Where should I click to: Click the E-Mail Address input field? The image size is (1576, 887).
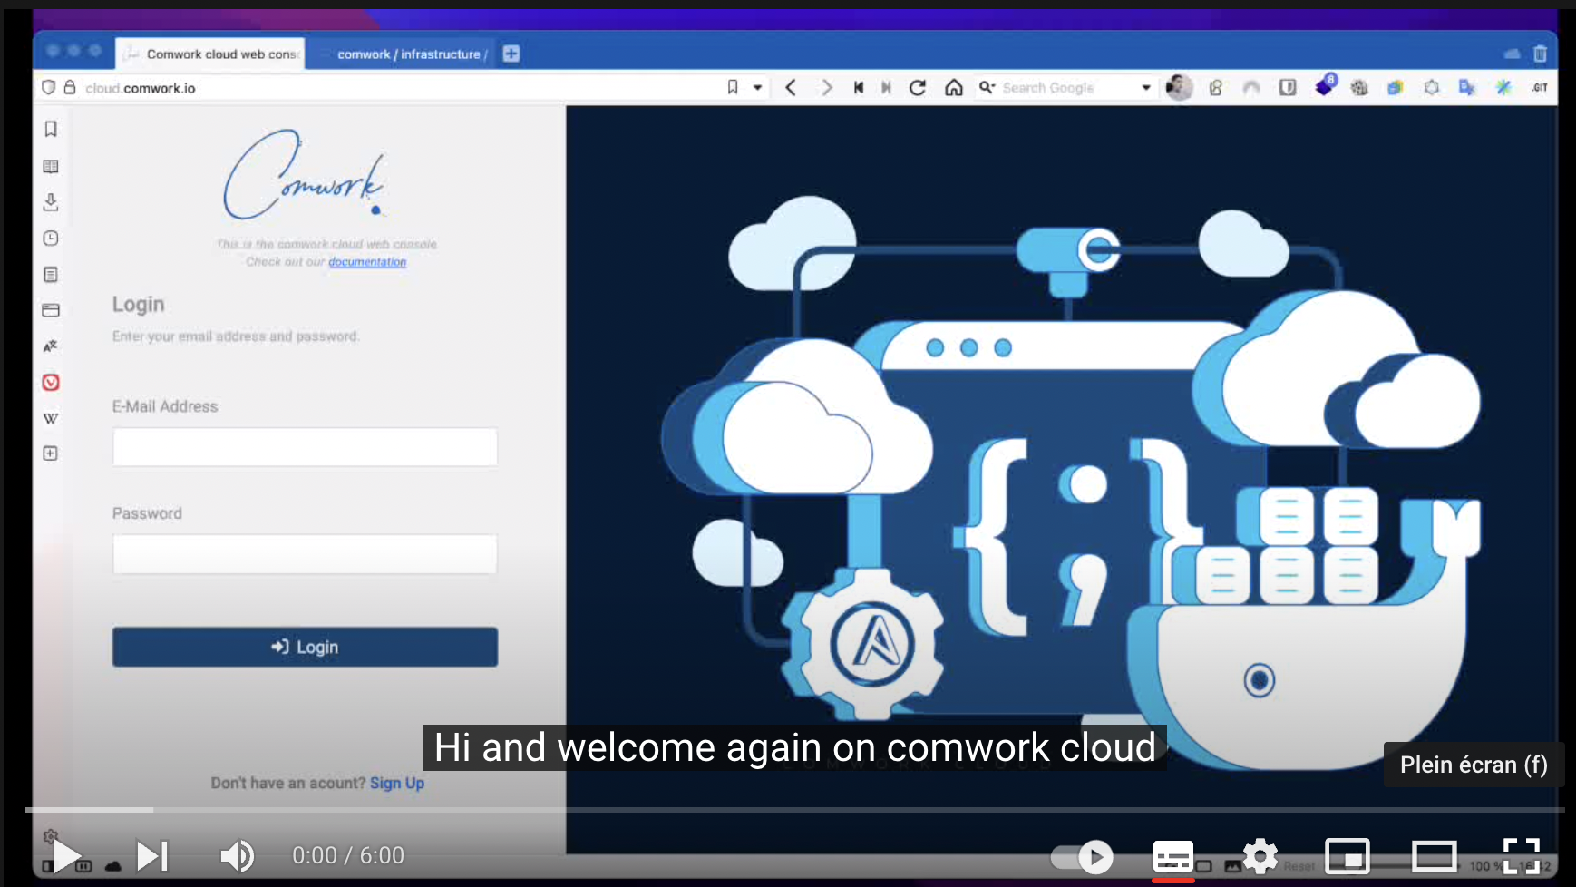(x=305, y=447)
